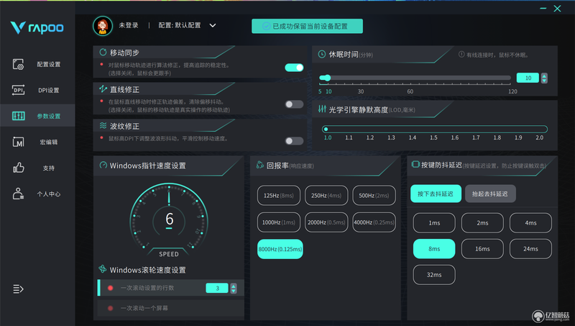Open the user avatar profile
This screenshot has width=575, height=326.
103,26
